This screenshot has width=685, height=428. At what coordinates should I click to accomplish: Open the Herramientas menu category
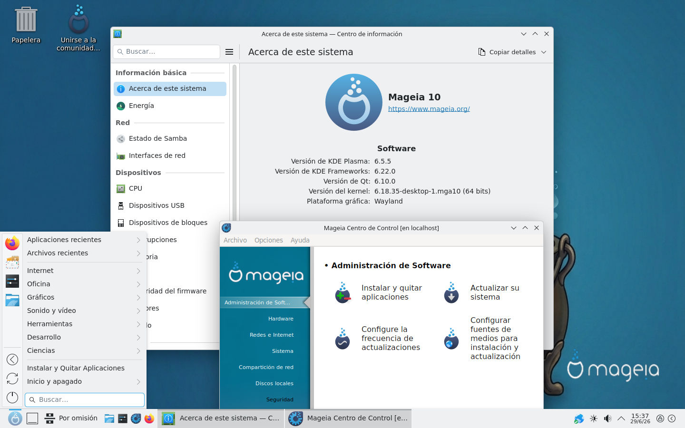tap(84, 324)
